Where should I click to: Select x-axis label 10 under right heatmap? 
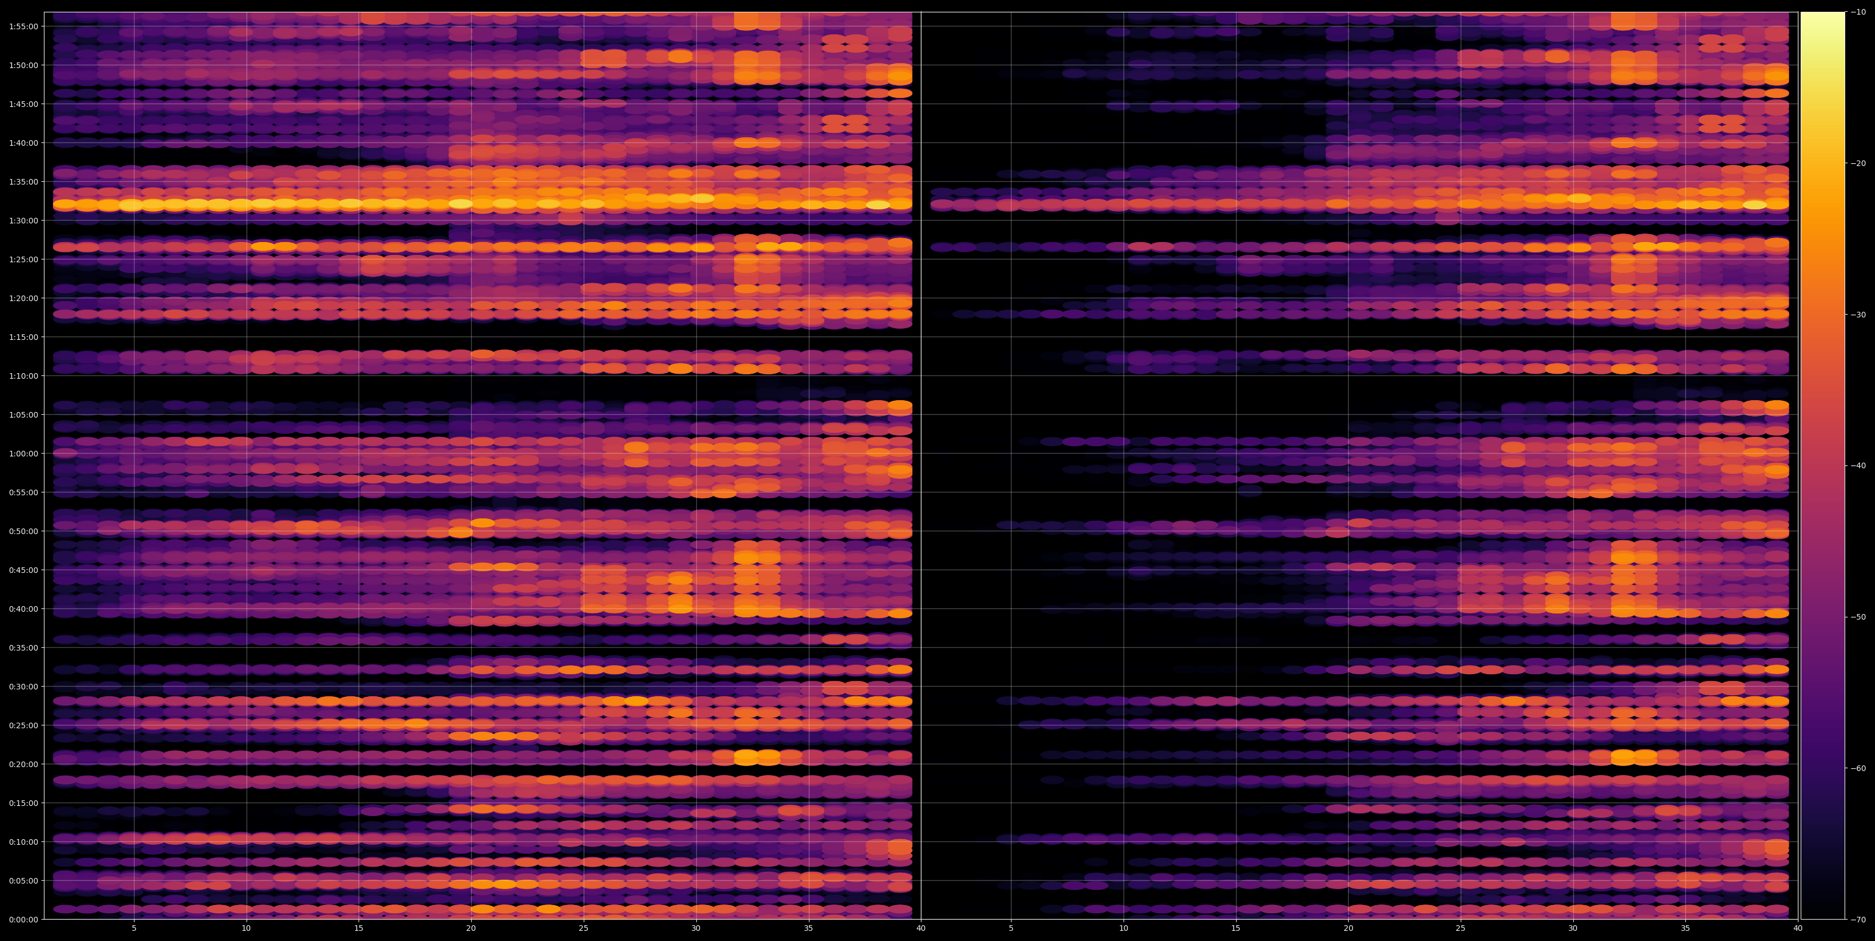point(1124,928)
